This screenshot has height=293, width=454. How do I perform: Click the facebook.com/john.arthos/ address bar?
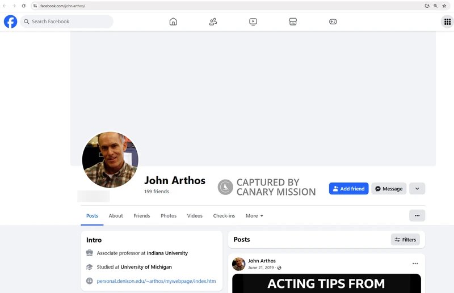click(62, 6)
